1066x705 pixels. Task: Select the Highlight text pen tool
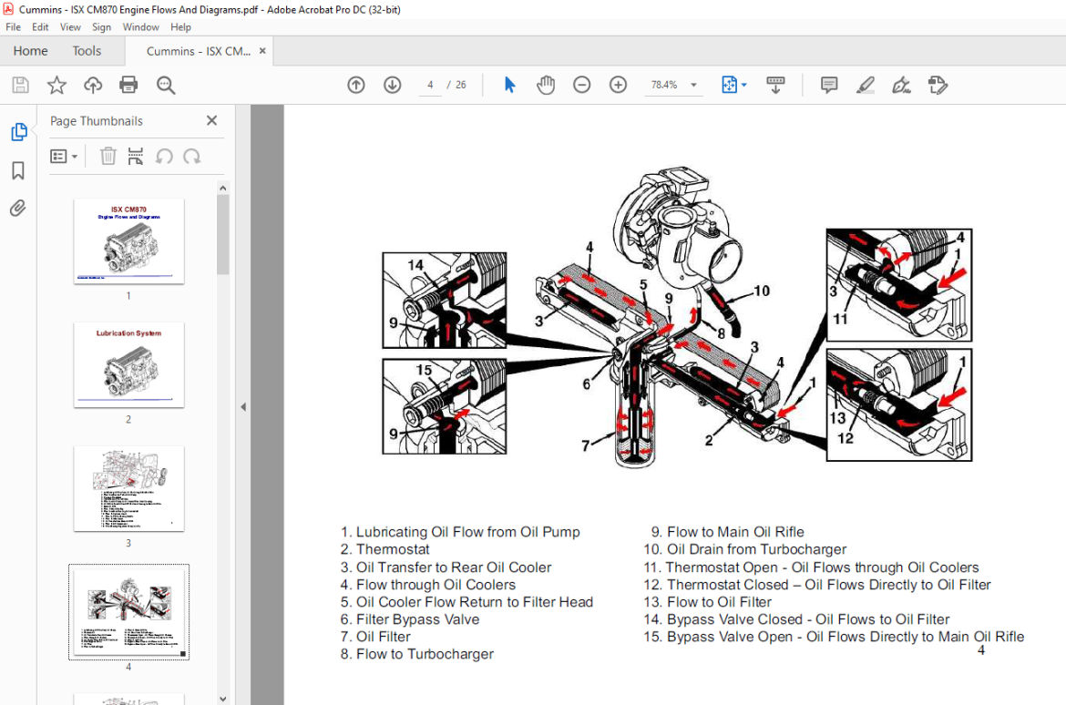pyautogui.click(x=865, y=85)
